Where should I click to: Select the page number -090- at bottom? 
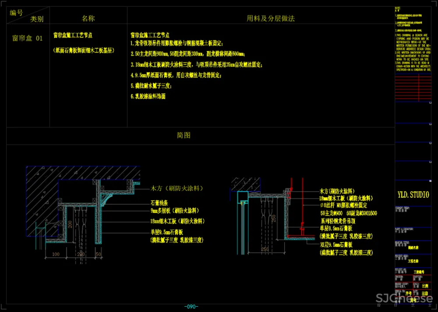click(191, 306)
